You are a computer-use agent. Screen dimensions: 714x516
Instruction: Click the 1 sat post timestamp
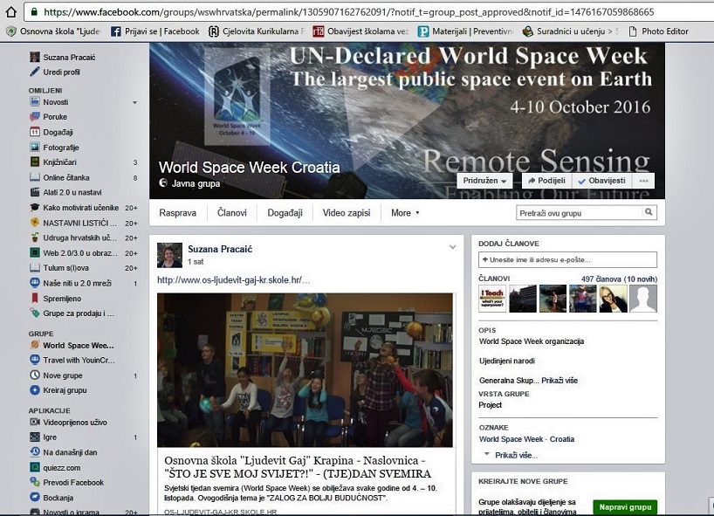tap(196, 261)
